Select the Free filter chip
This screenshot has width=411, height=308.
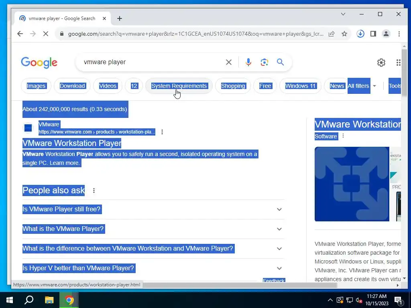coord(265,86)
